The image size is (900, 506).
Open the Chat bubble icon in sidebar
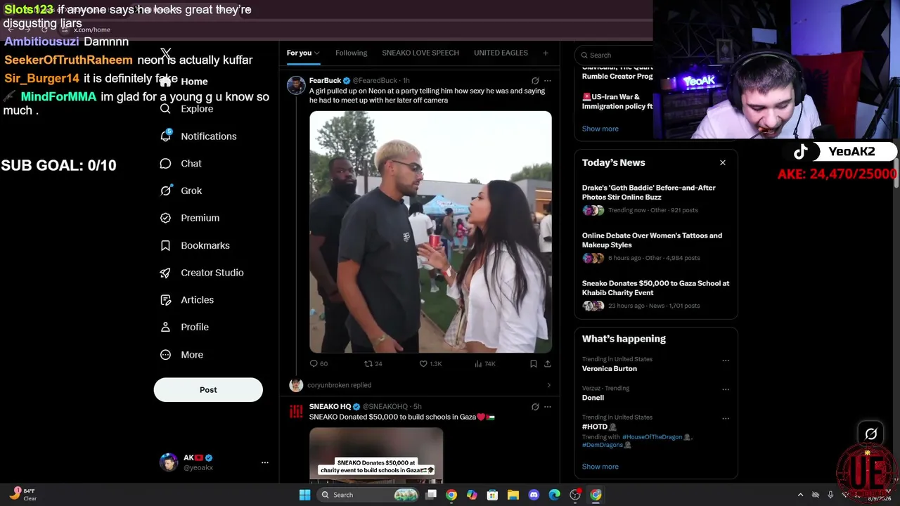click(x=165, y=164)
